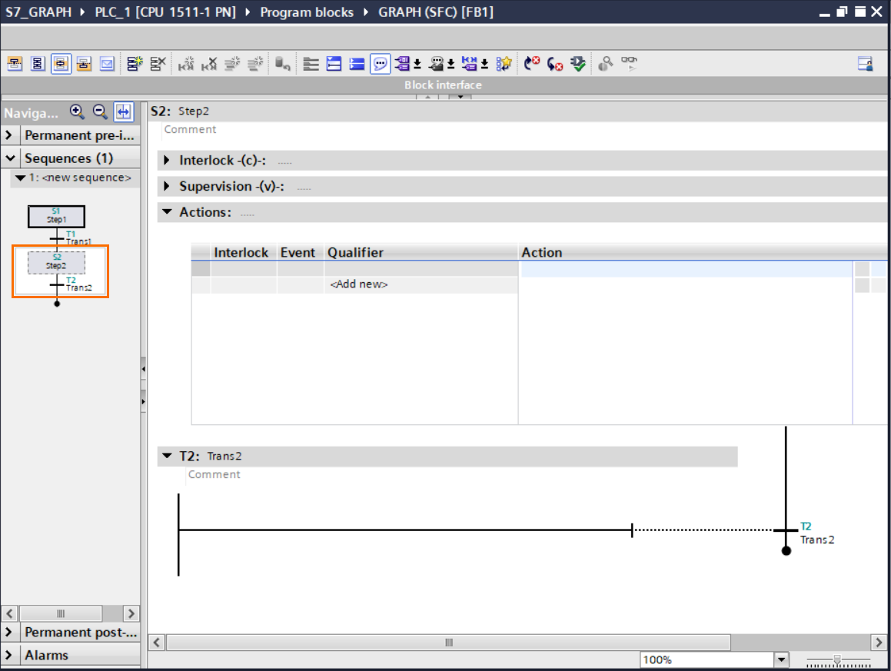Collapse navigation pane with splitter left arrow

(143, 369)
